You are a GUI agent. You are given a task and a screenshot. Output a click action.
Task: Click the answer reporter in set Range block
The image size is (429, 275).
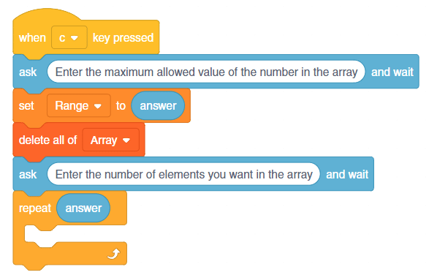pos(158,106)
